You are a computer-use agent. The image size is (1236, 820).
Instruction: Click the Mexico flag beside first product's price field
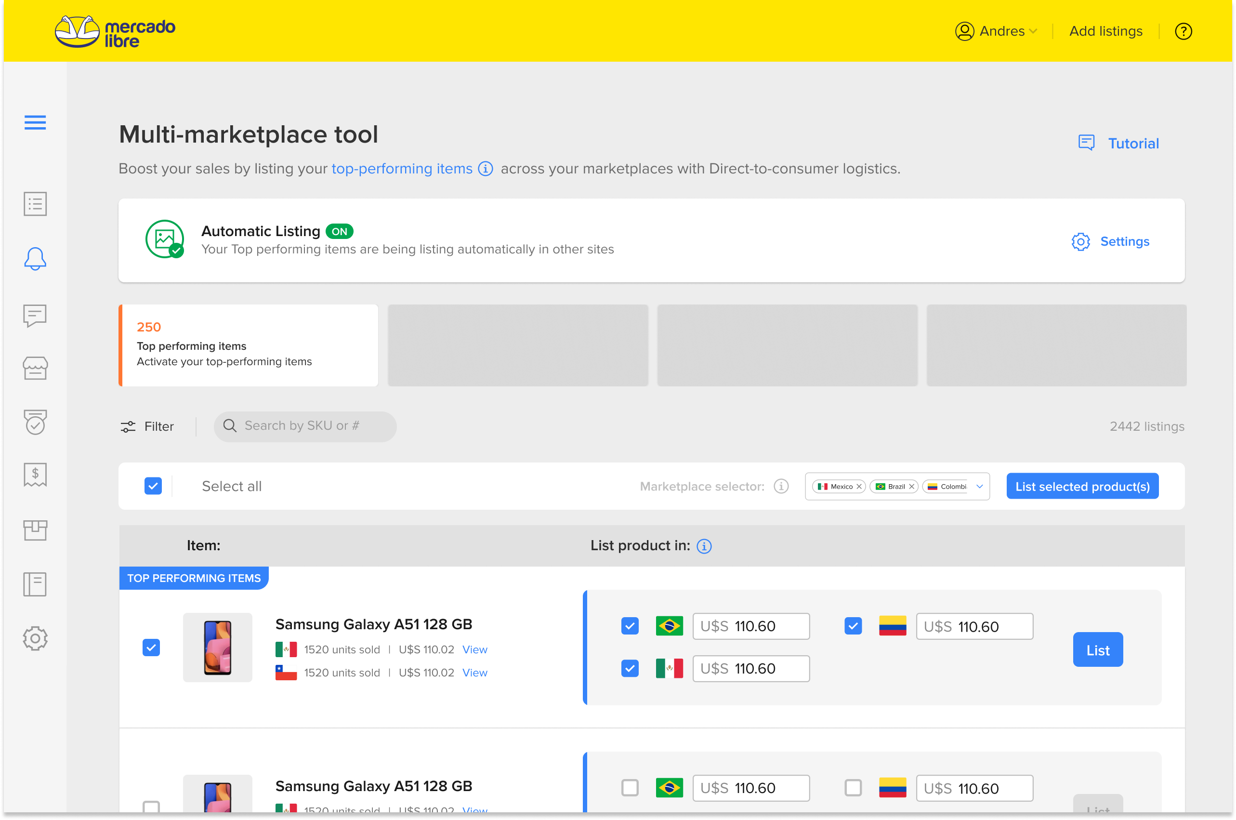coord(669,669)
